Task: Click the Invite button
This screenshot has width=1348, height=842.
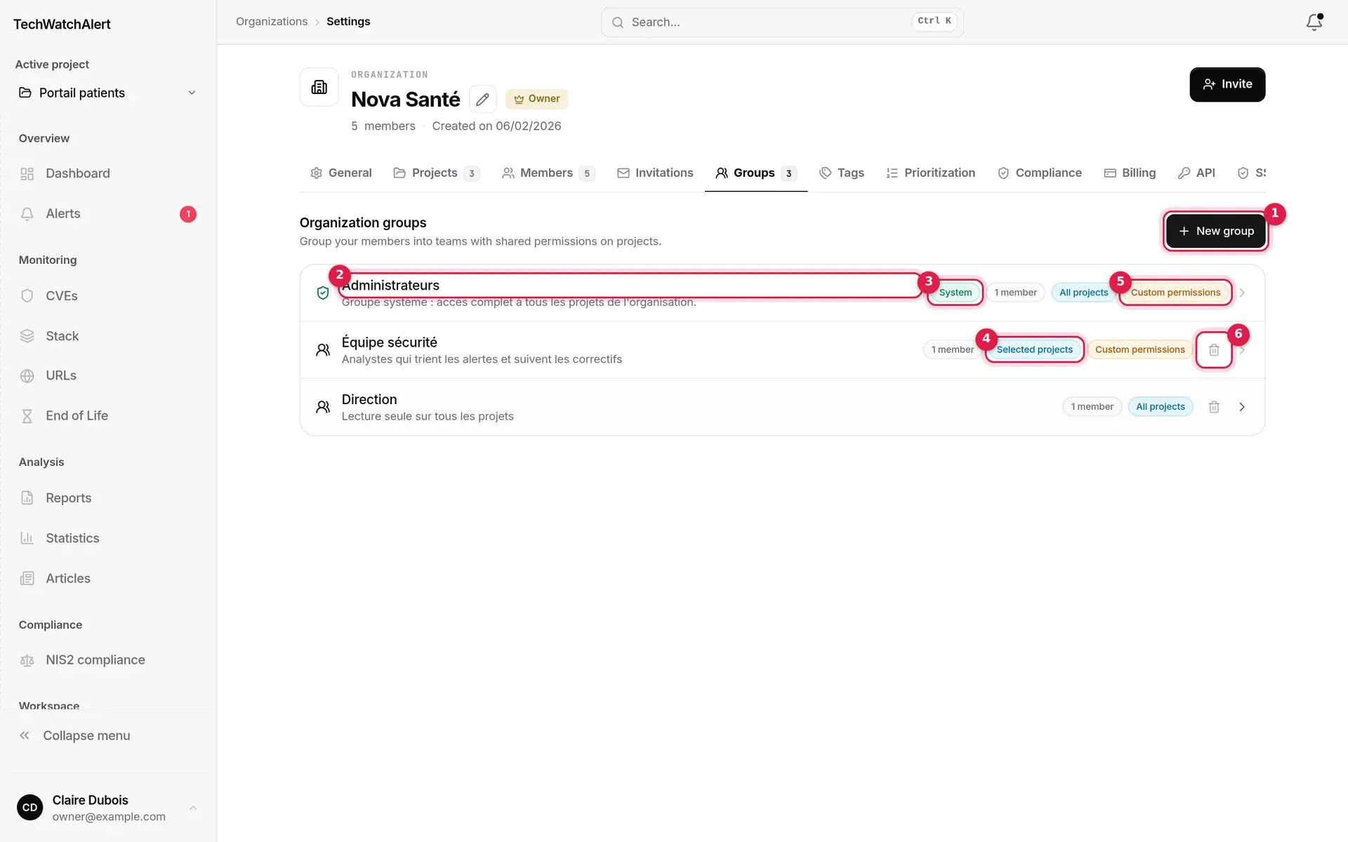Action: click(x=1227, y=84)
